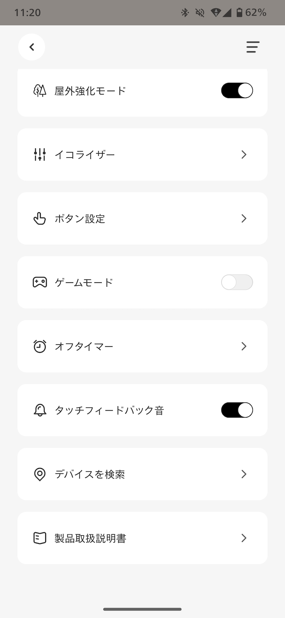Tap the location pin icon
285x618 pixels.
tap(39, 474)
